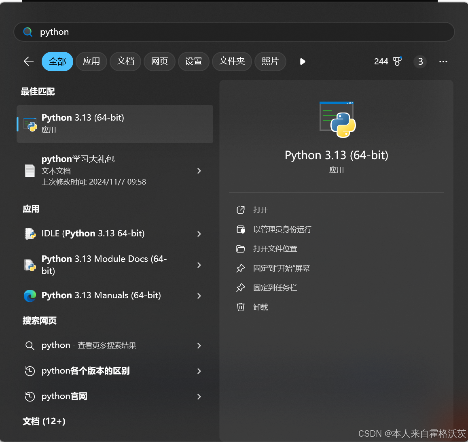The height and width of the screenshot is (442, 468).
Task: Open python学习大礼包 text document result
Action: [115, 170]
